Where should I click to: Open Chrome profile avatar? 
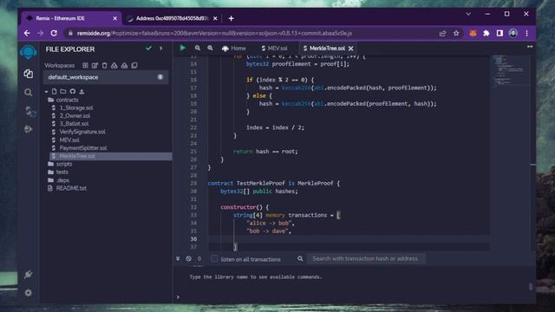[x=513, y=33]
